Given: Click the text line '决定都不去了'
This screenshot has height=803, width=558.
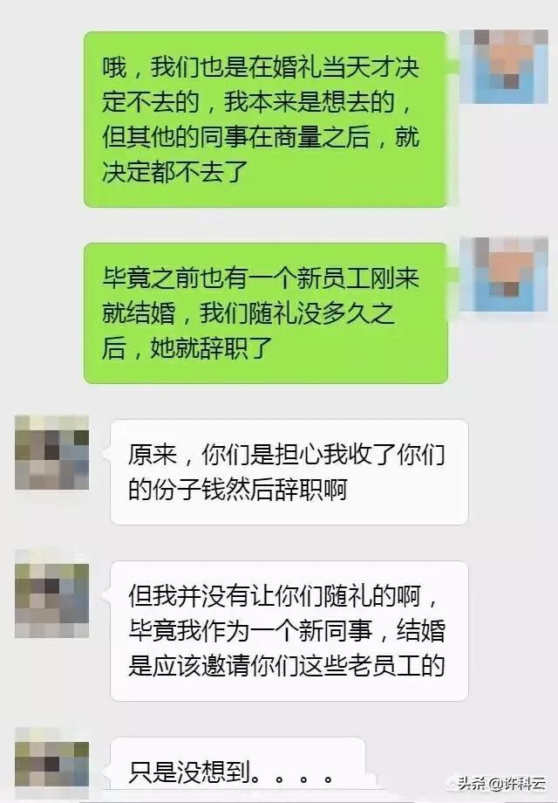Looking at the screenshot, I should pos(175,172).
